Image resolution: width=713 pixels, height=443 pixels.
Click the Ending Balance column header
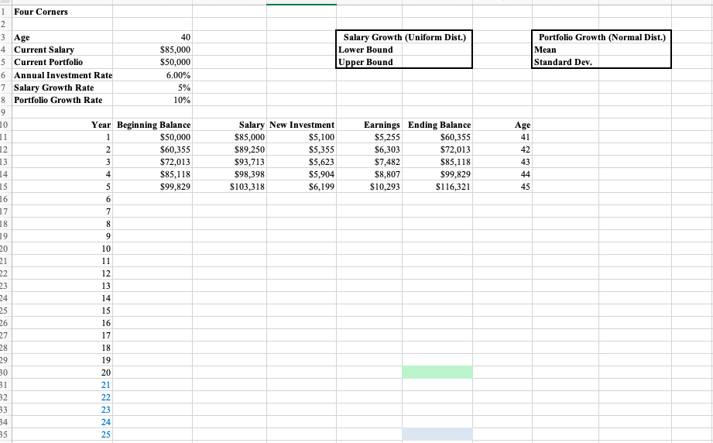437,125
